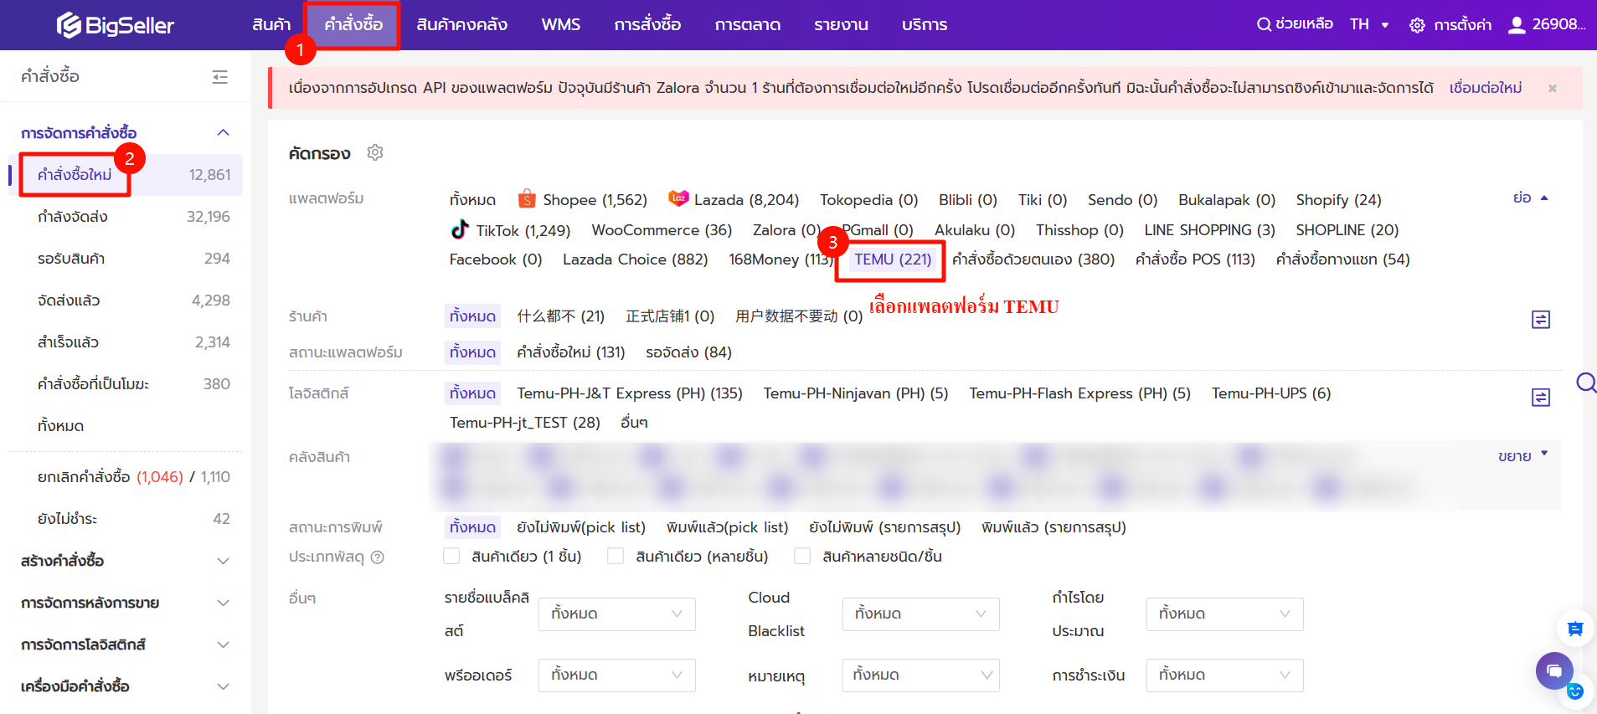
Task: Open บริการ top menu
Action: tap(925, 25)
